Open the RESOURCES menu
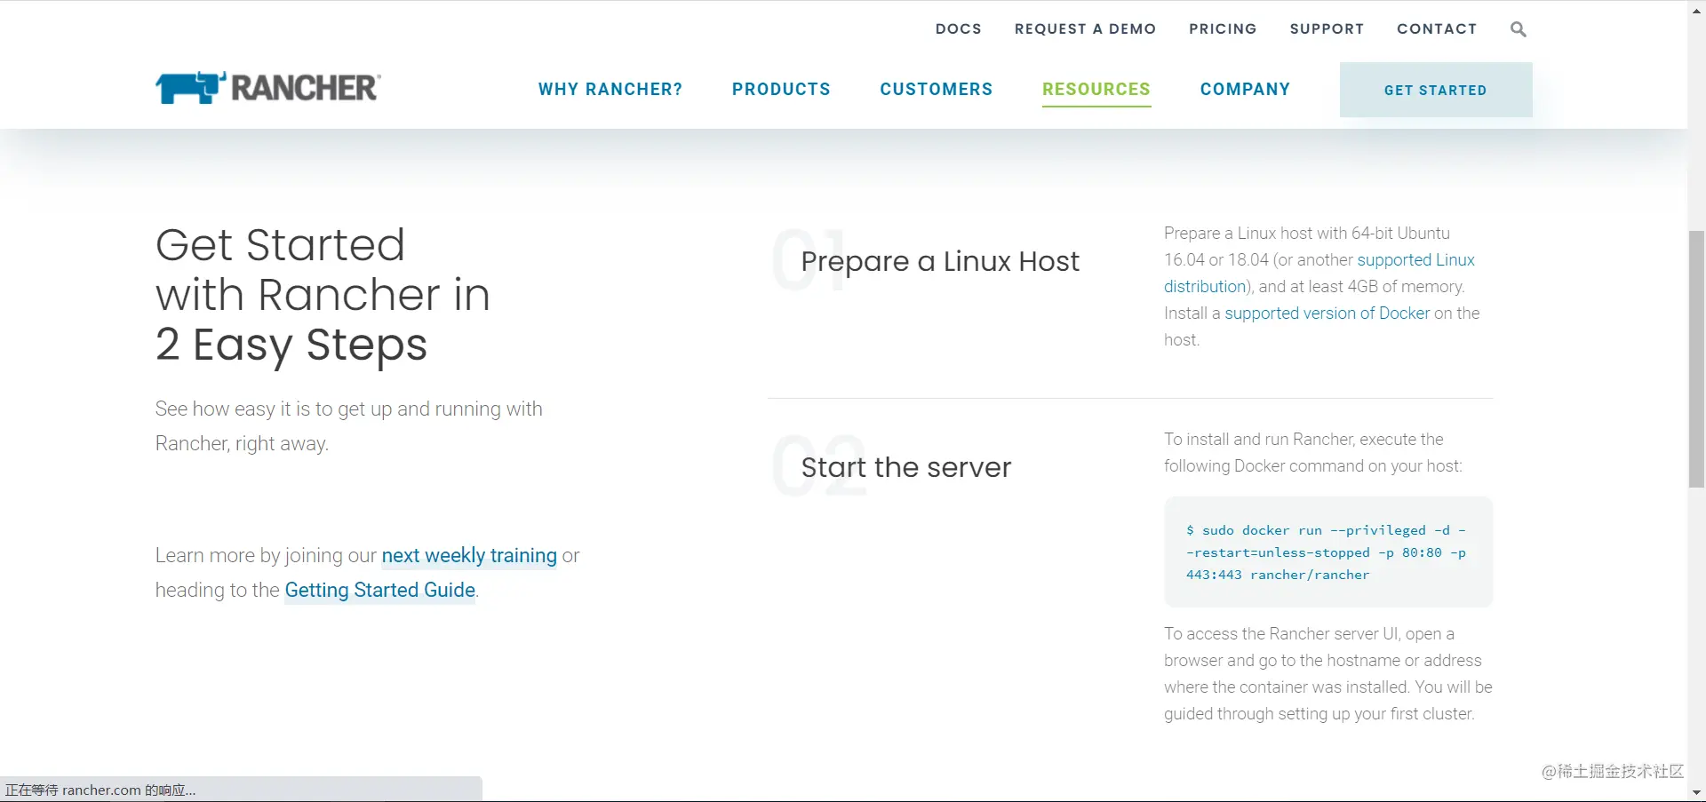This screenshot has height=802, width=1706. (x=1096, y=89)
